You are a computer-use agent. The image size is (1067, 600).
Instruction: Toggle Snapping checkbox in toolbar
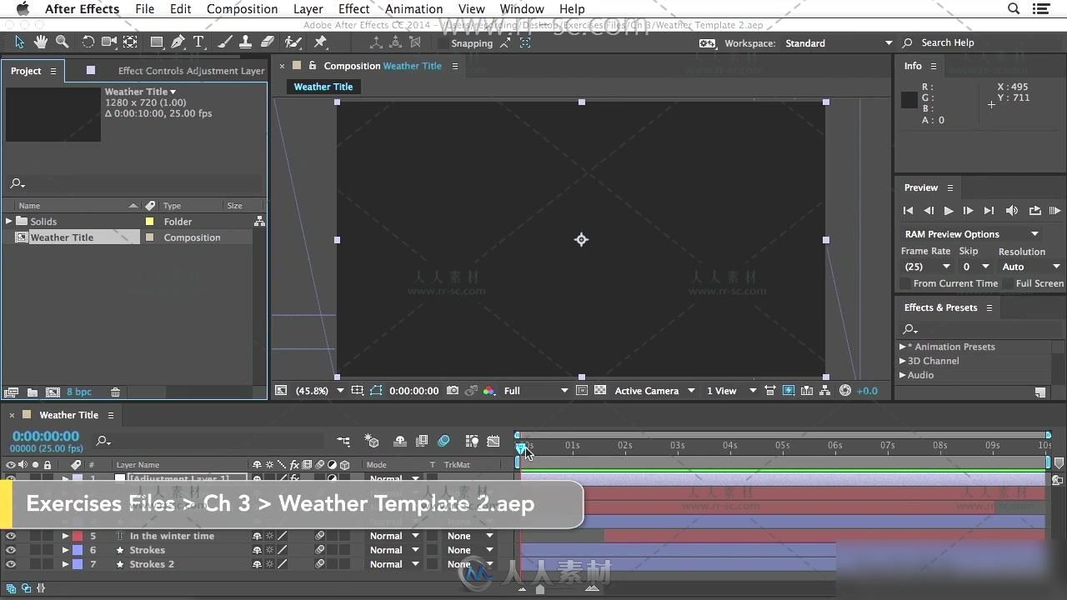point(443,43)
